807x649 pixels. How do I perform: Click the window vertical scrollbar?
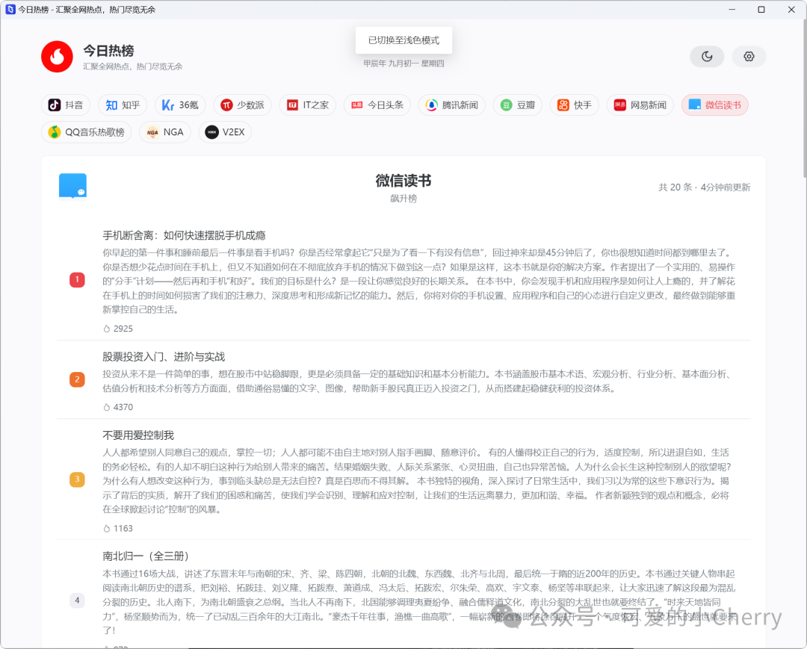pos(804,98)
